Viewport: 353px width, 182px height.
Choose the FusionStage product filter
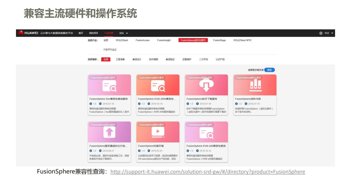tap(220, 40)
